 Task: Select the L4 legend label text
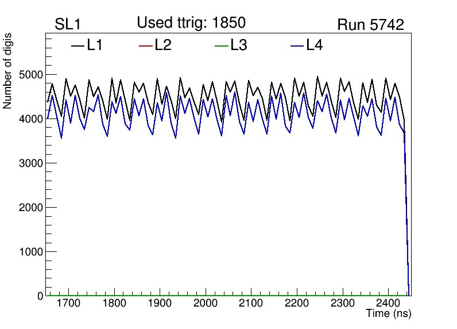pos(315,45)
